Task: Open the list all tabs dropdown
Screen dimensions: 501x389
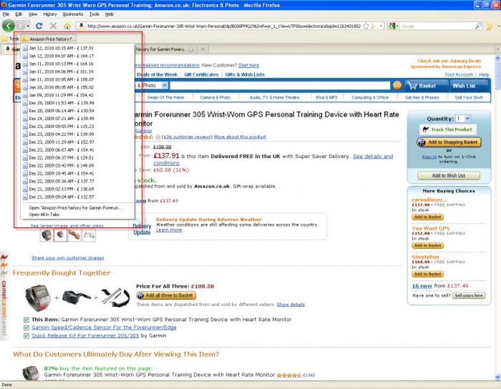Action: (498, 49)
